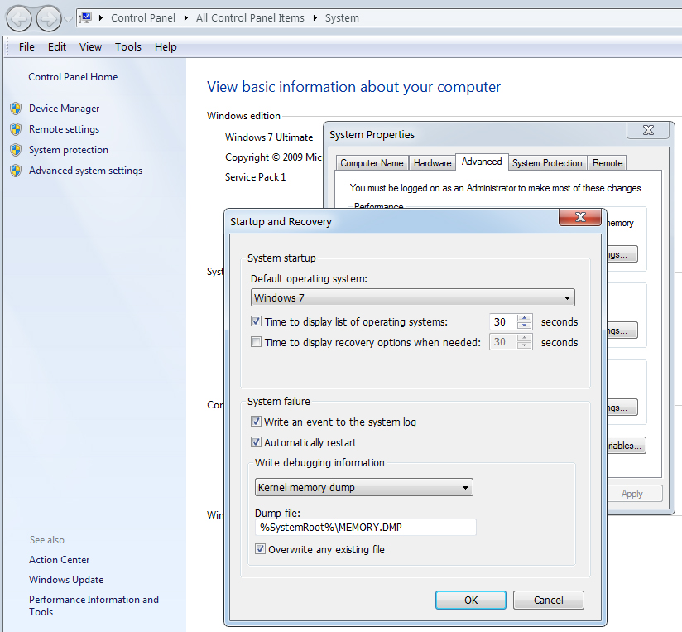Close the System Properties dialog

point(648,130)
